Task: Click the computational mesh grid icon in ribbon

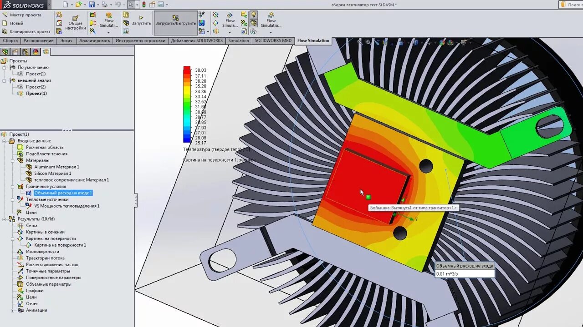Action: 126,15
